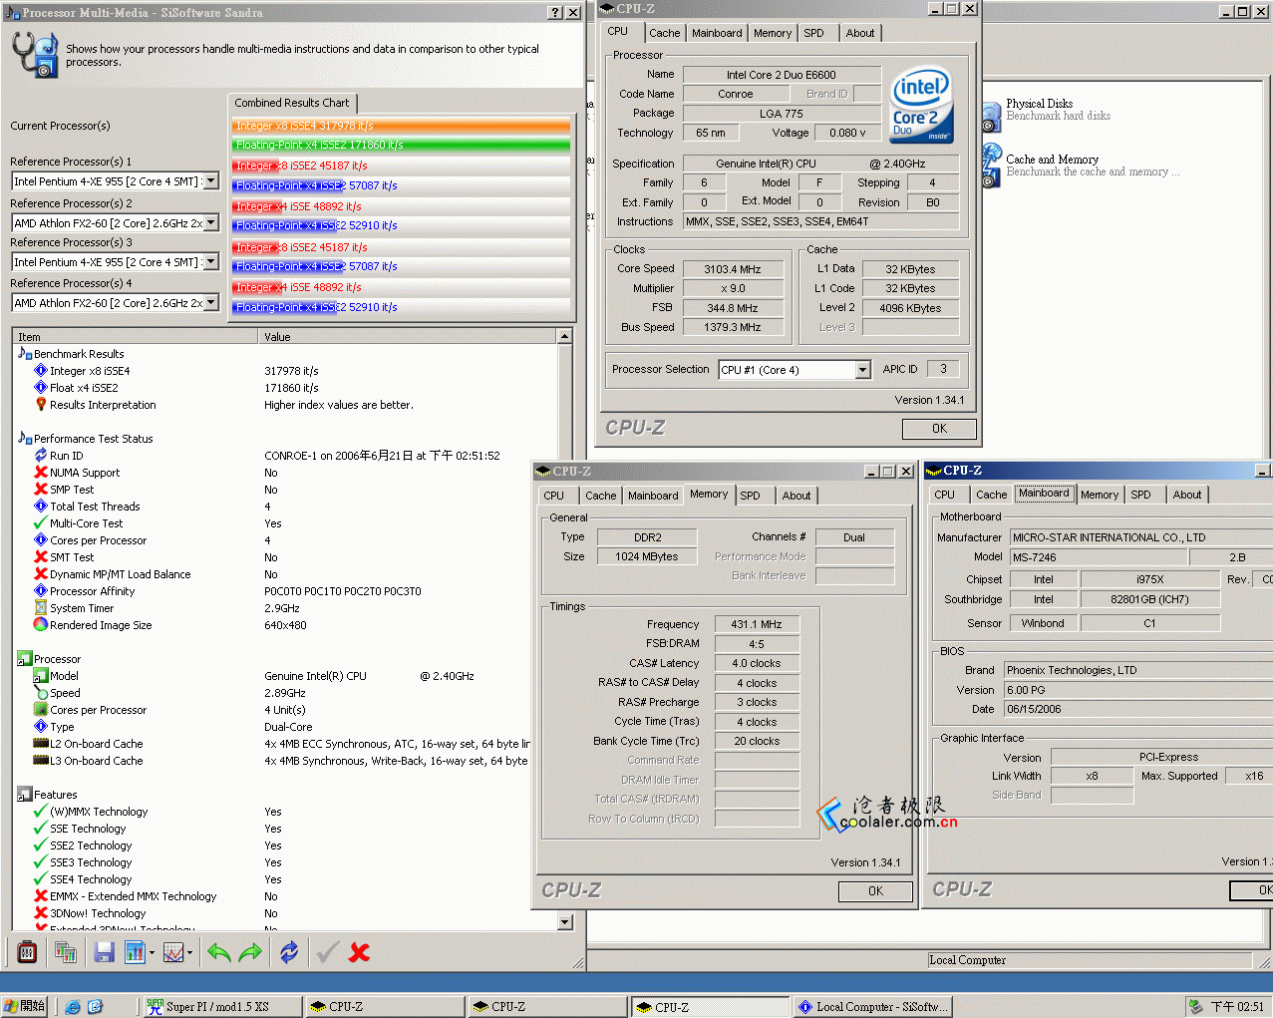
Task: Click the Intel Core 2 Duo E6600 name field
Action: 782,75
